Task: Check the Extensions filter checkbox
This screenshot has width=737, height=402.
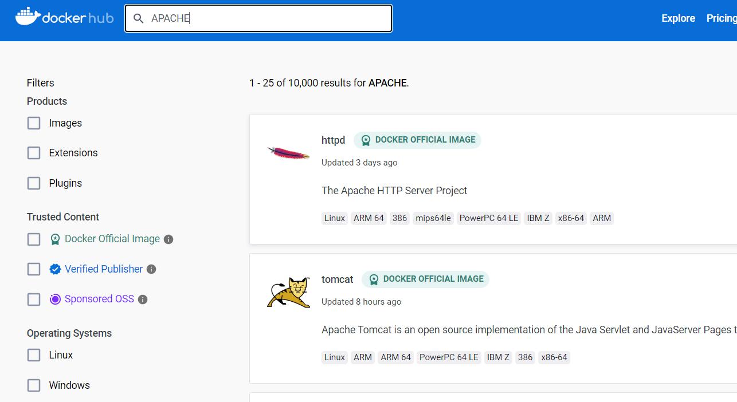Action: pyautogui.click(x=33, y=153)
